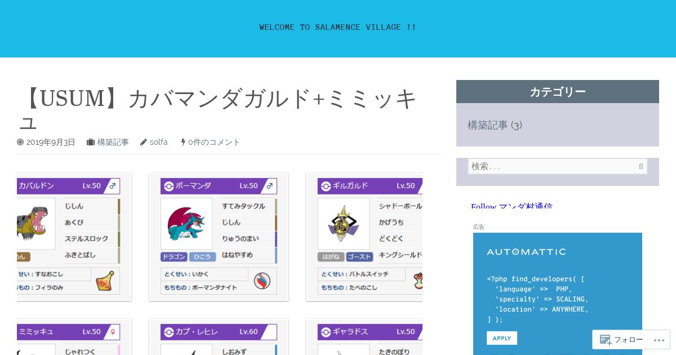Click the female symbol on ミミッキュ card

[112, 332]
